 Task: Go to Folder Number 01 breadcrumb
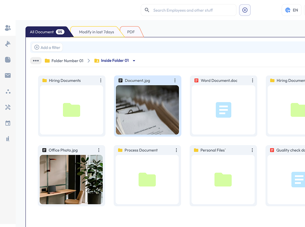pos(64,61)
